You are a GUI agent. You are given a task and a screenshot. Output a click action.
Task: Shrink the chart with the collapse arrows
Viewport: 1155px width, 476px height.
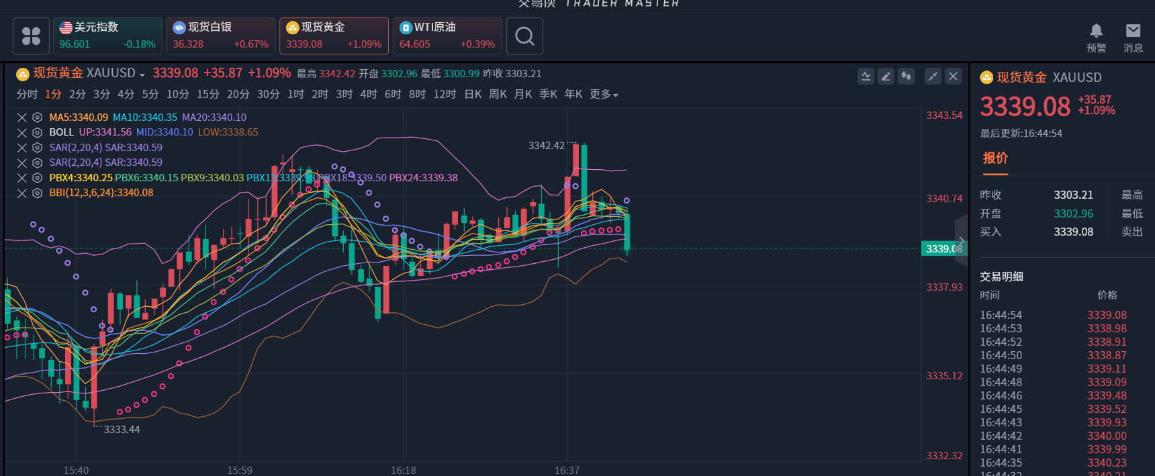click(933, 77)
